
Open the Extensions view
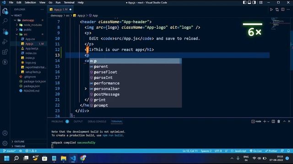pos(5,51)
